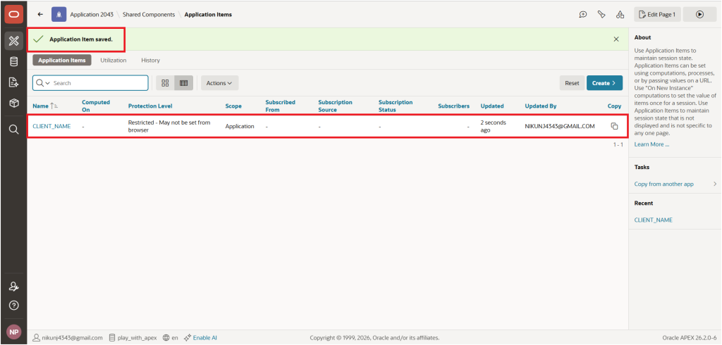The width and height of the screenshot is (722, 345).
Task: Open the search column selector dropdown
Action: (x=42, y=83)
